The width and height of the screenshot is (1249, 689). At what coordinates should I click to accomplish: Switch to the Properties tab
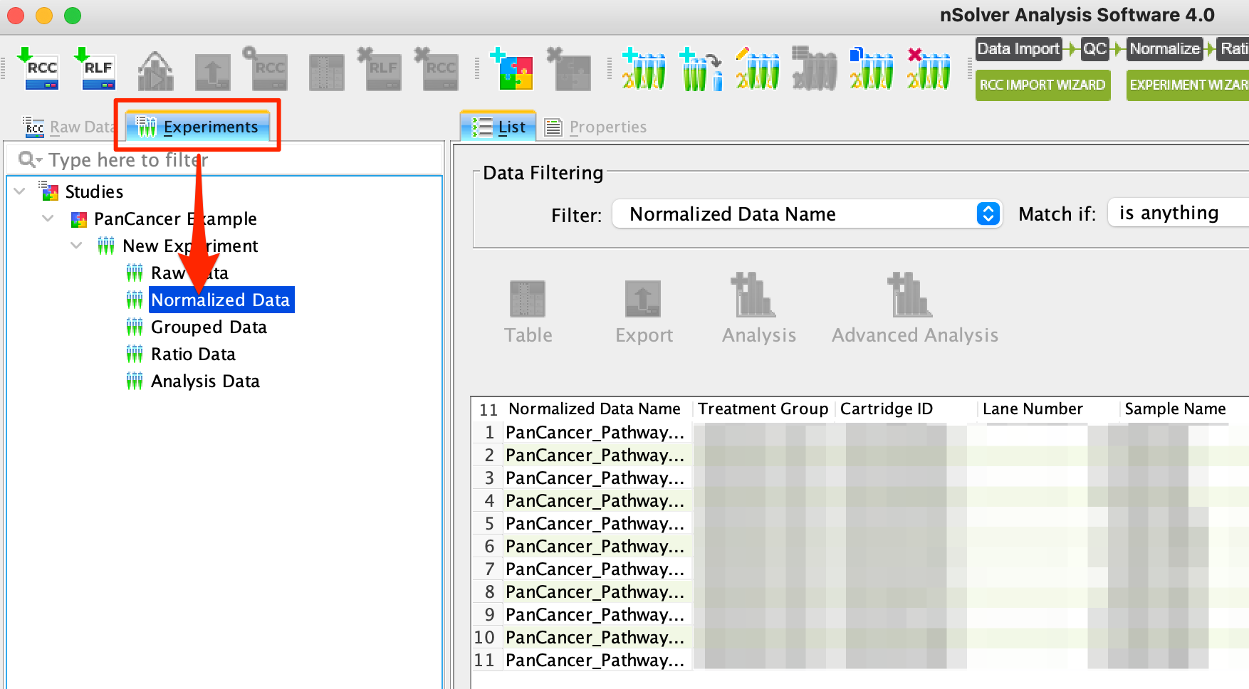[596, 127]
